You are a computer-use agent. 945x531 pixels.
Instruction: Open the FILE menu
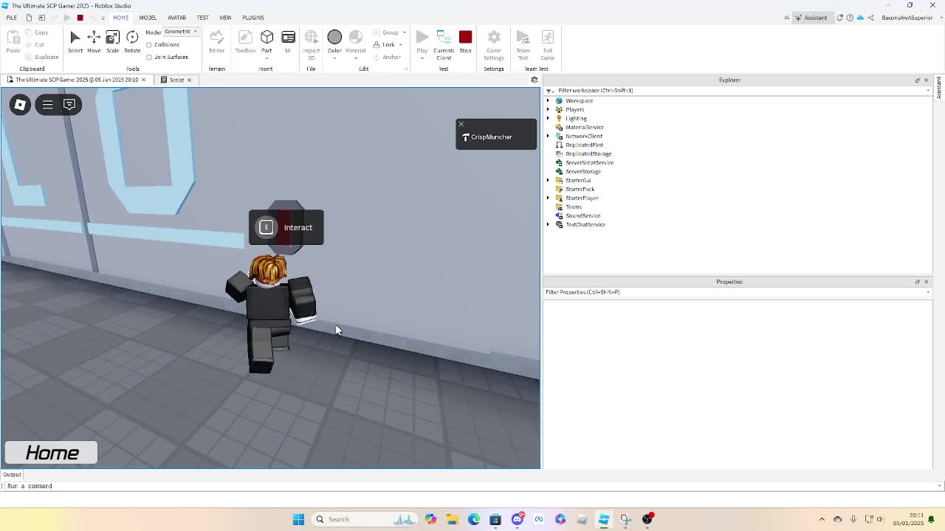tap(12, 18)
